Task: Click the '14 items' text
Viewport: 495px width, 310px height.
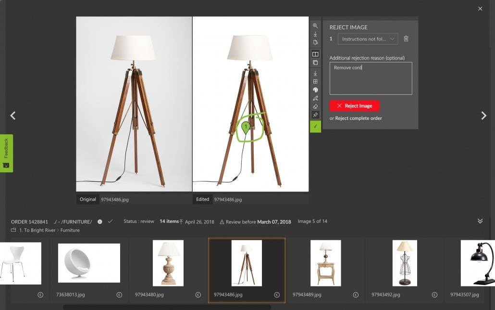Action: pos(169,221)
